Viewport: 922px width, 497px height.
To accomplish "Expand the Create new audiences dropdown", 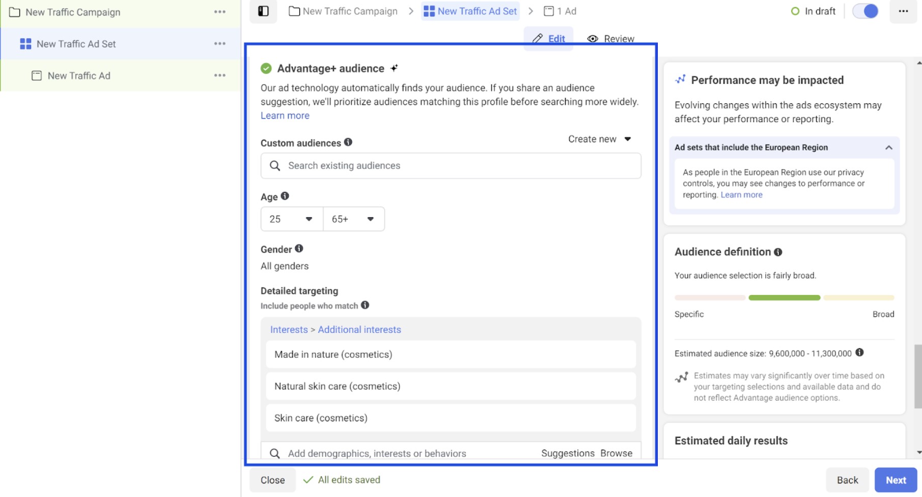I will tap(599, 138).
